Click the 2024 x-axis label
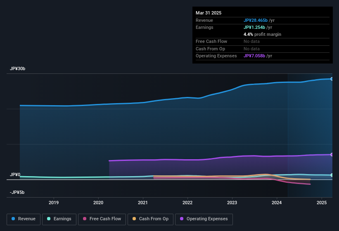Image resolution: width=339 pixels, height=231 pixels. pyautogui.click(x=277, y=203)
